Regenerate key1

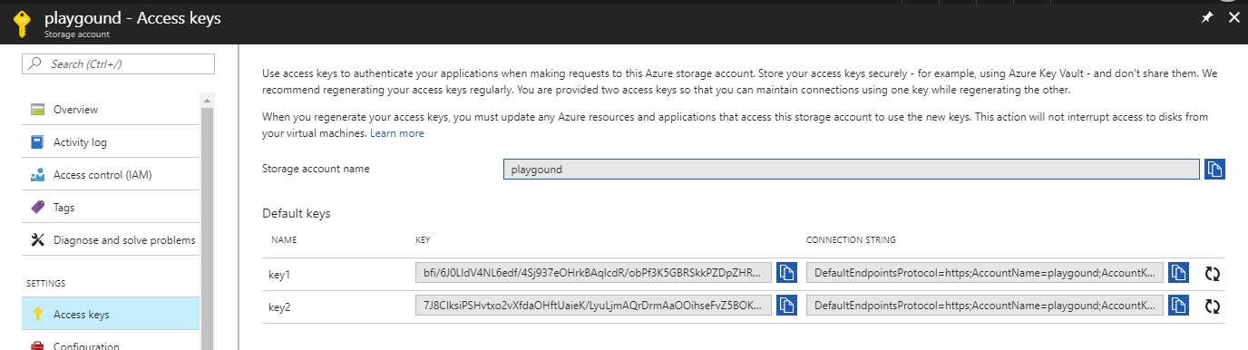click(x=1212, y=273)
